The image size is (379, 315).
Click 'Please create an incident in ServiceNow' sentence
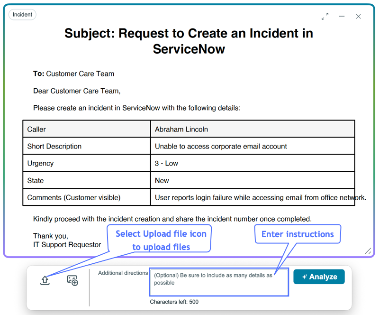137,108
